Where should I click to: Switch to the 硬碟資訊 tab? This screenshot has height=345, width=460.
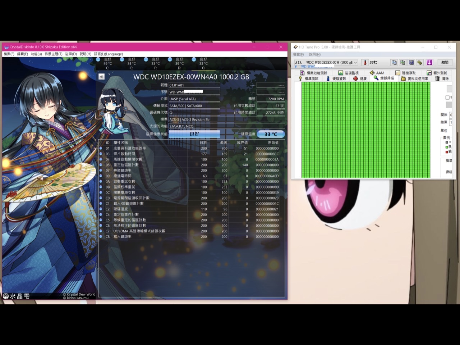tap(336, 78)
